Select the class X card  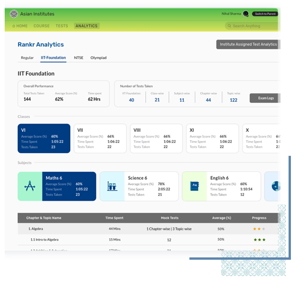(261, 139)
